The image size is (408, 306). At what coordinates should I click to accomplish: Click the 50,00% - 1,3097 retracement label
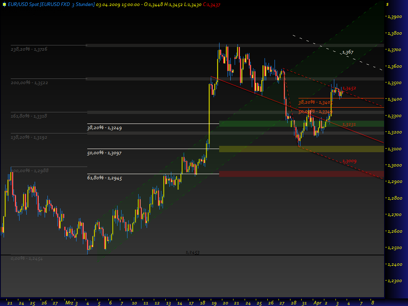coord(104,153)
